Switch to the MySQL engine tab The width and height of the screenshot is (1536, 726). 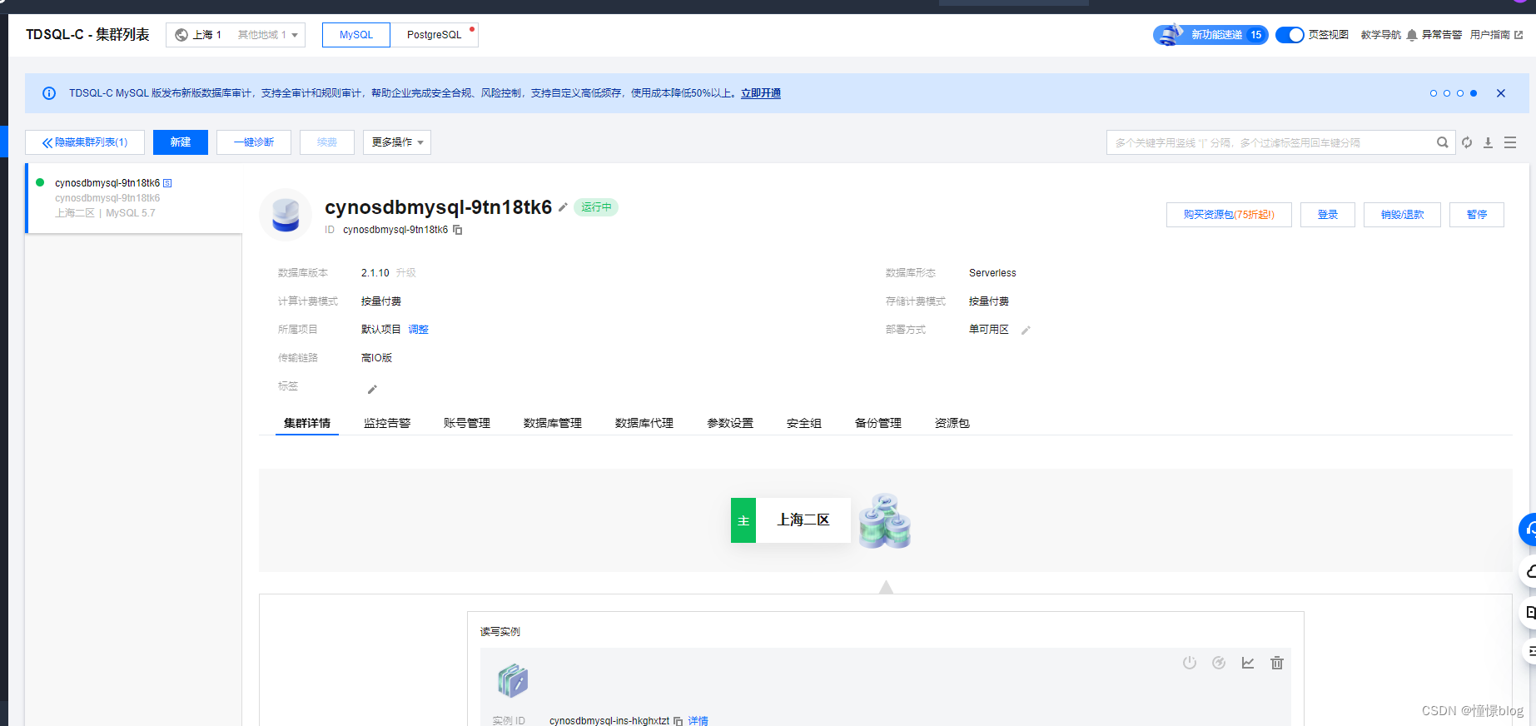click(356, 35)
